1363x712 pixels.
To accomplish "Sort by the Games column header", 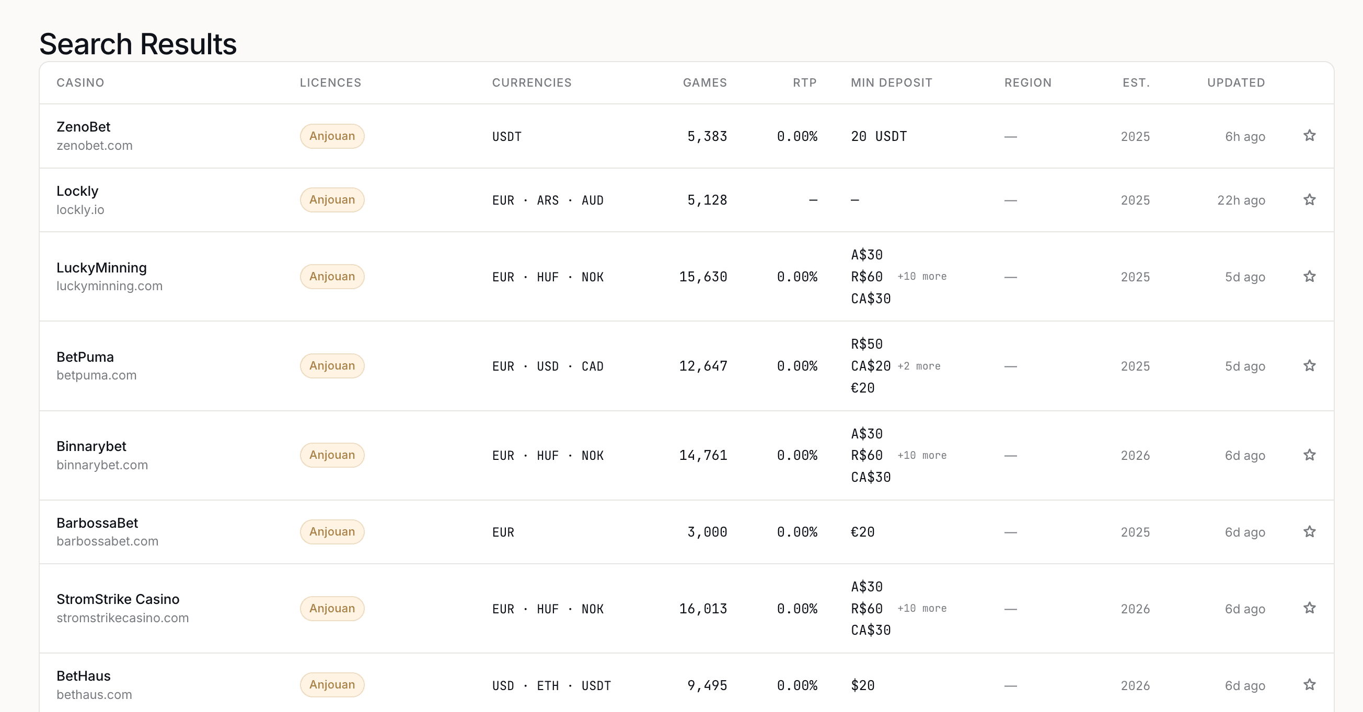I will pos(705,82).
